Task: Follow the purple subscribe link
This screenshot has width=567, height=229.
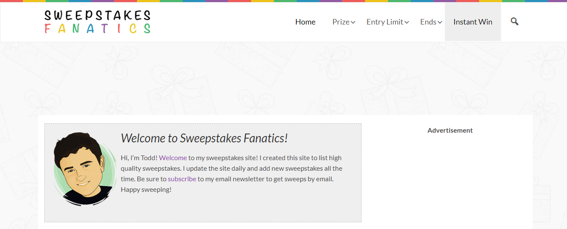Action: 182,179
